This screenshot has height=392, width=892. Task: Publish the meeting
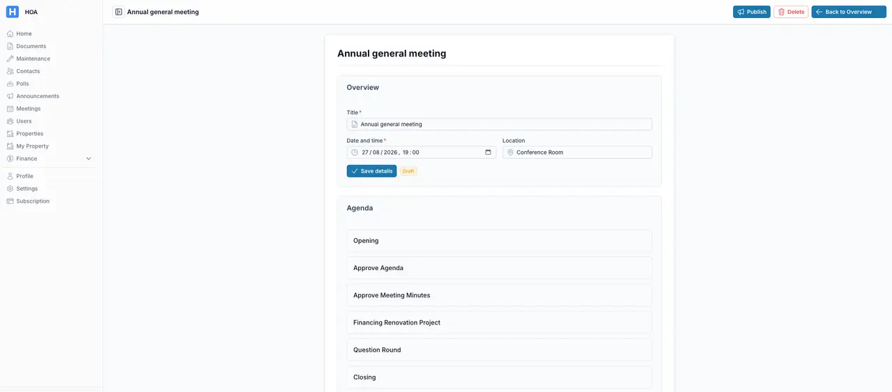pos(751,12)
